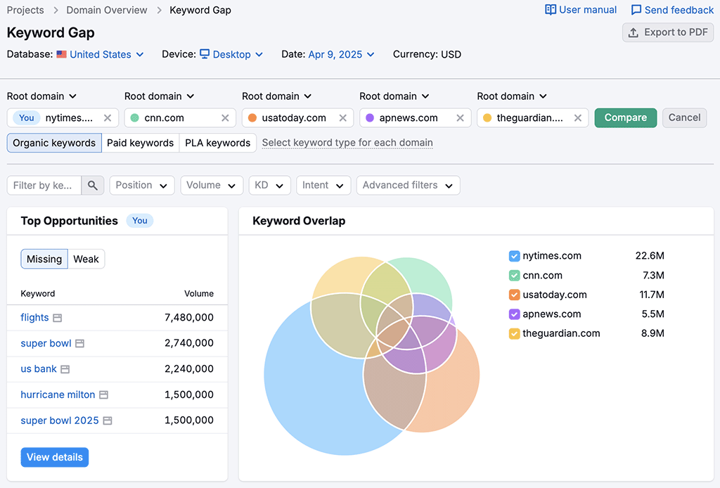The height and width of the screenshot is (488, 720).
Task: Click the green Compare button
Action: (x=625, y=118)
